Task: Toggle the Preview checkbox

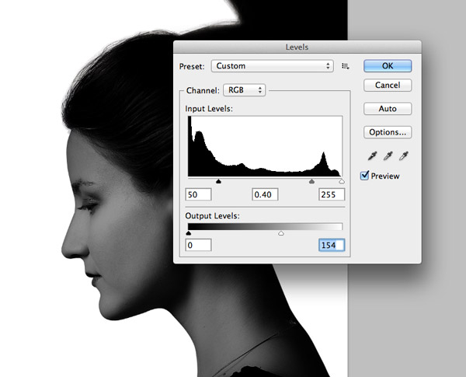Action: pos(366,176)
